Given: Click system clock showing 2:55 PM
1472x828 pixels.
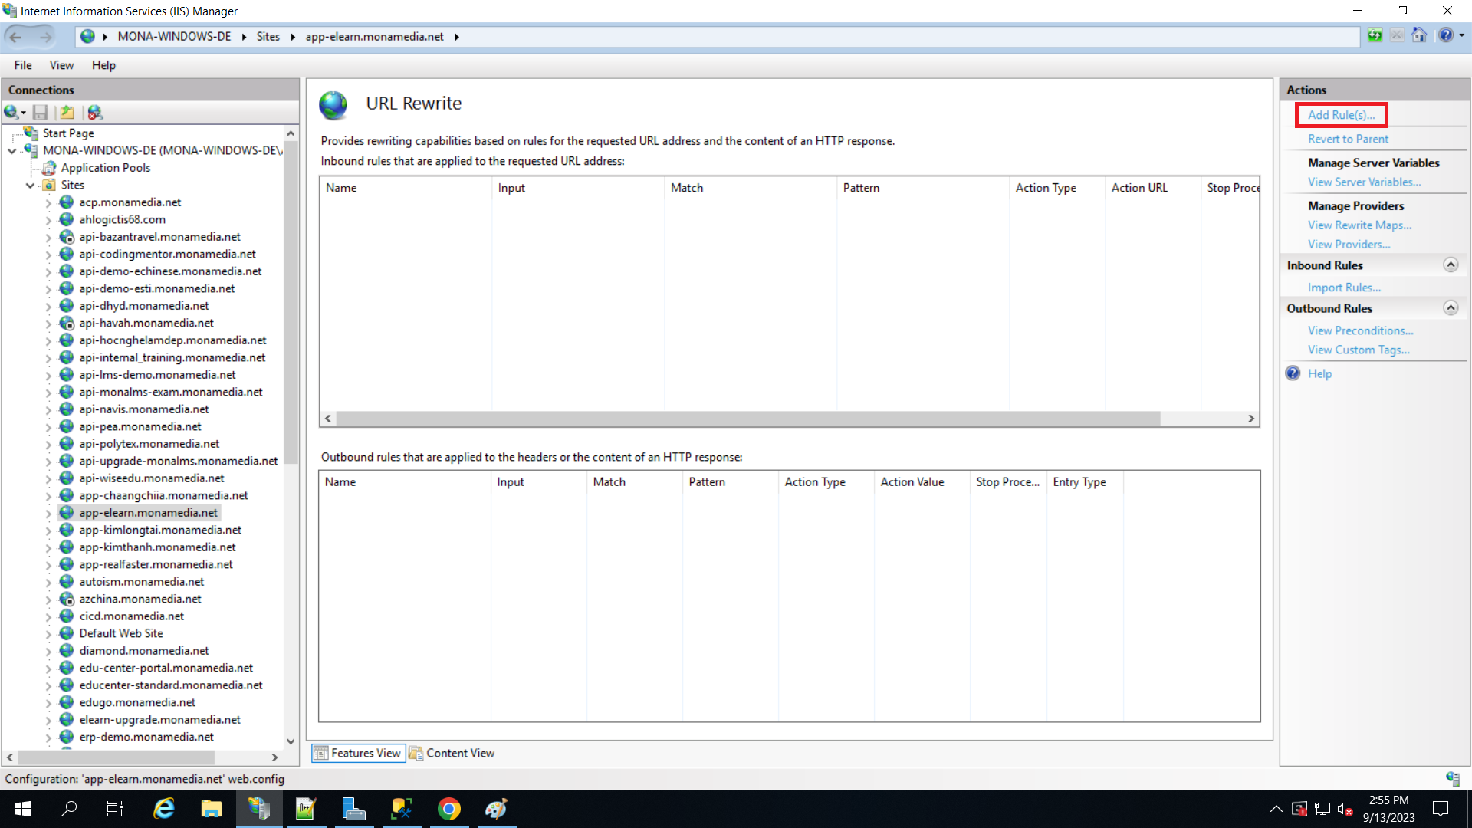Looking at the screenshot, I should point(1388,800).
